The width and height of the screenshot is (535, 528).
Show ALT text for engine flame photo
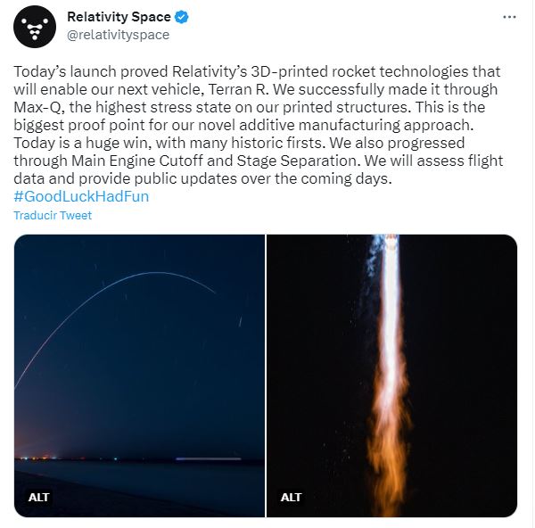[x=292, y=497]
